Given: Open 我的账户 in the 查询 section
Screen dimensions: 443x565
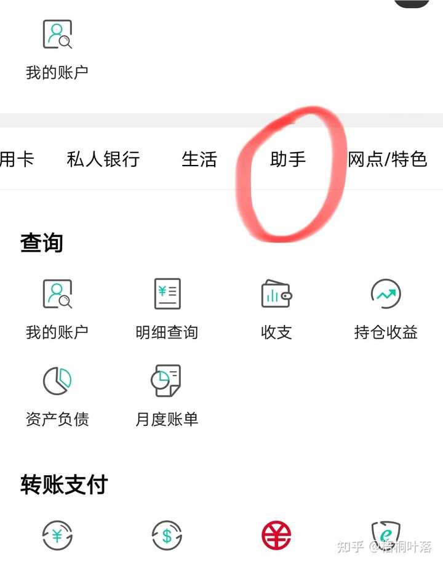Looking at the screenshot, I should 57,294.
